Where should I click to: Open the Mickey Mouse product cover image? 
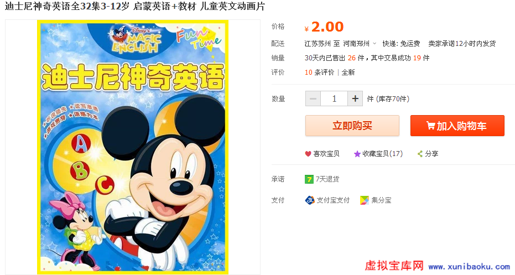coord(132,147)
